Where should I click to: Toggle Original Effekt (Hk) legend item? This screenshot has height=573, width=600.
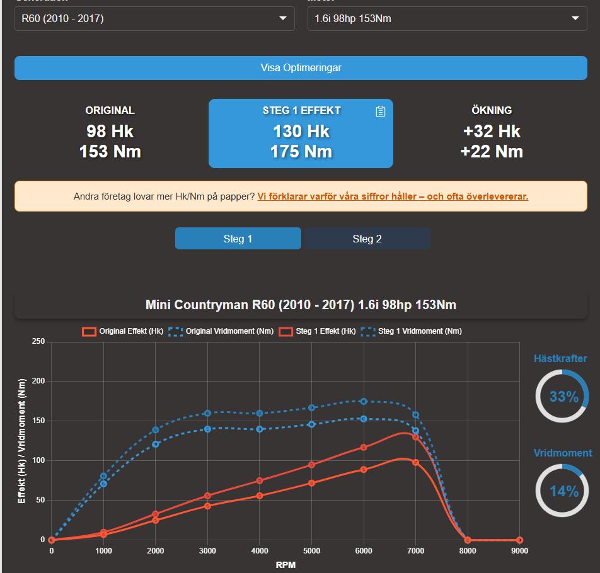(124, 331)
